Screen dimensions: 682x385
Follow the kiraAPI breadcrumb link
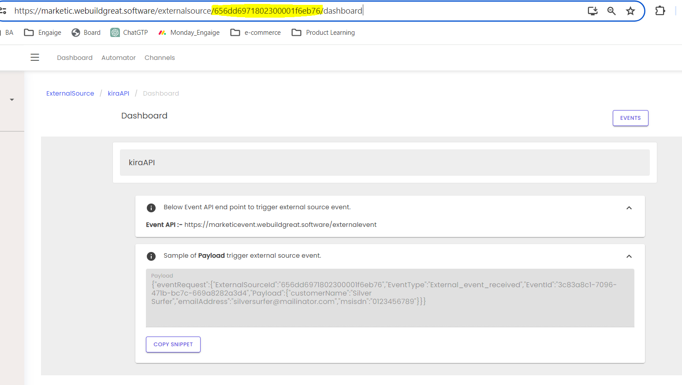tap(119, 93)
